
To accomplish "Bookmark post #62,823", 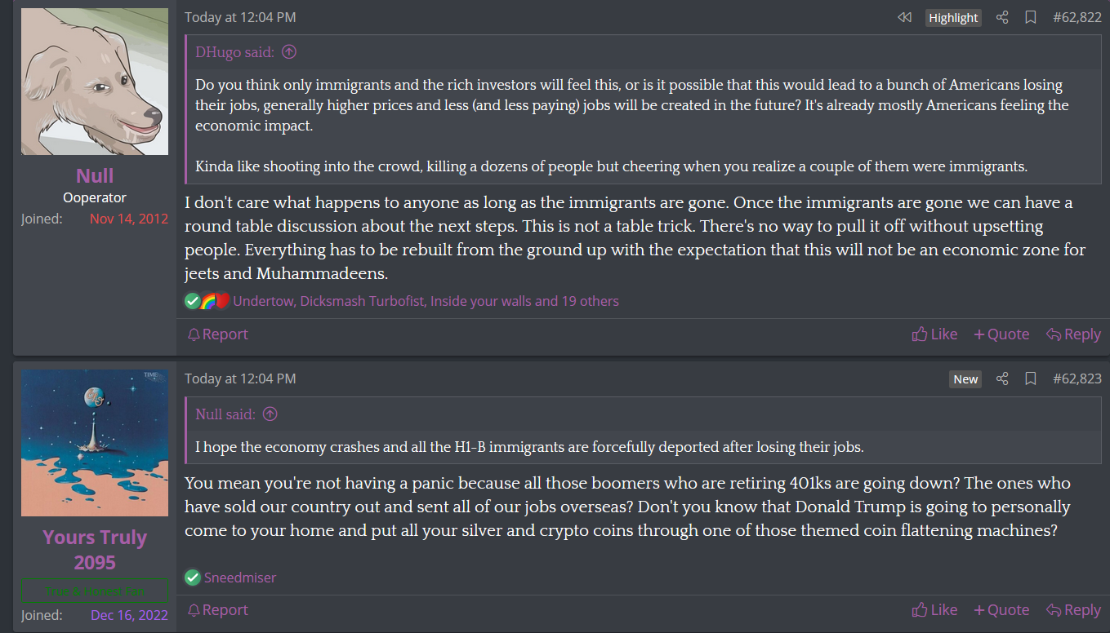I will pos(1031,378).
